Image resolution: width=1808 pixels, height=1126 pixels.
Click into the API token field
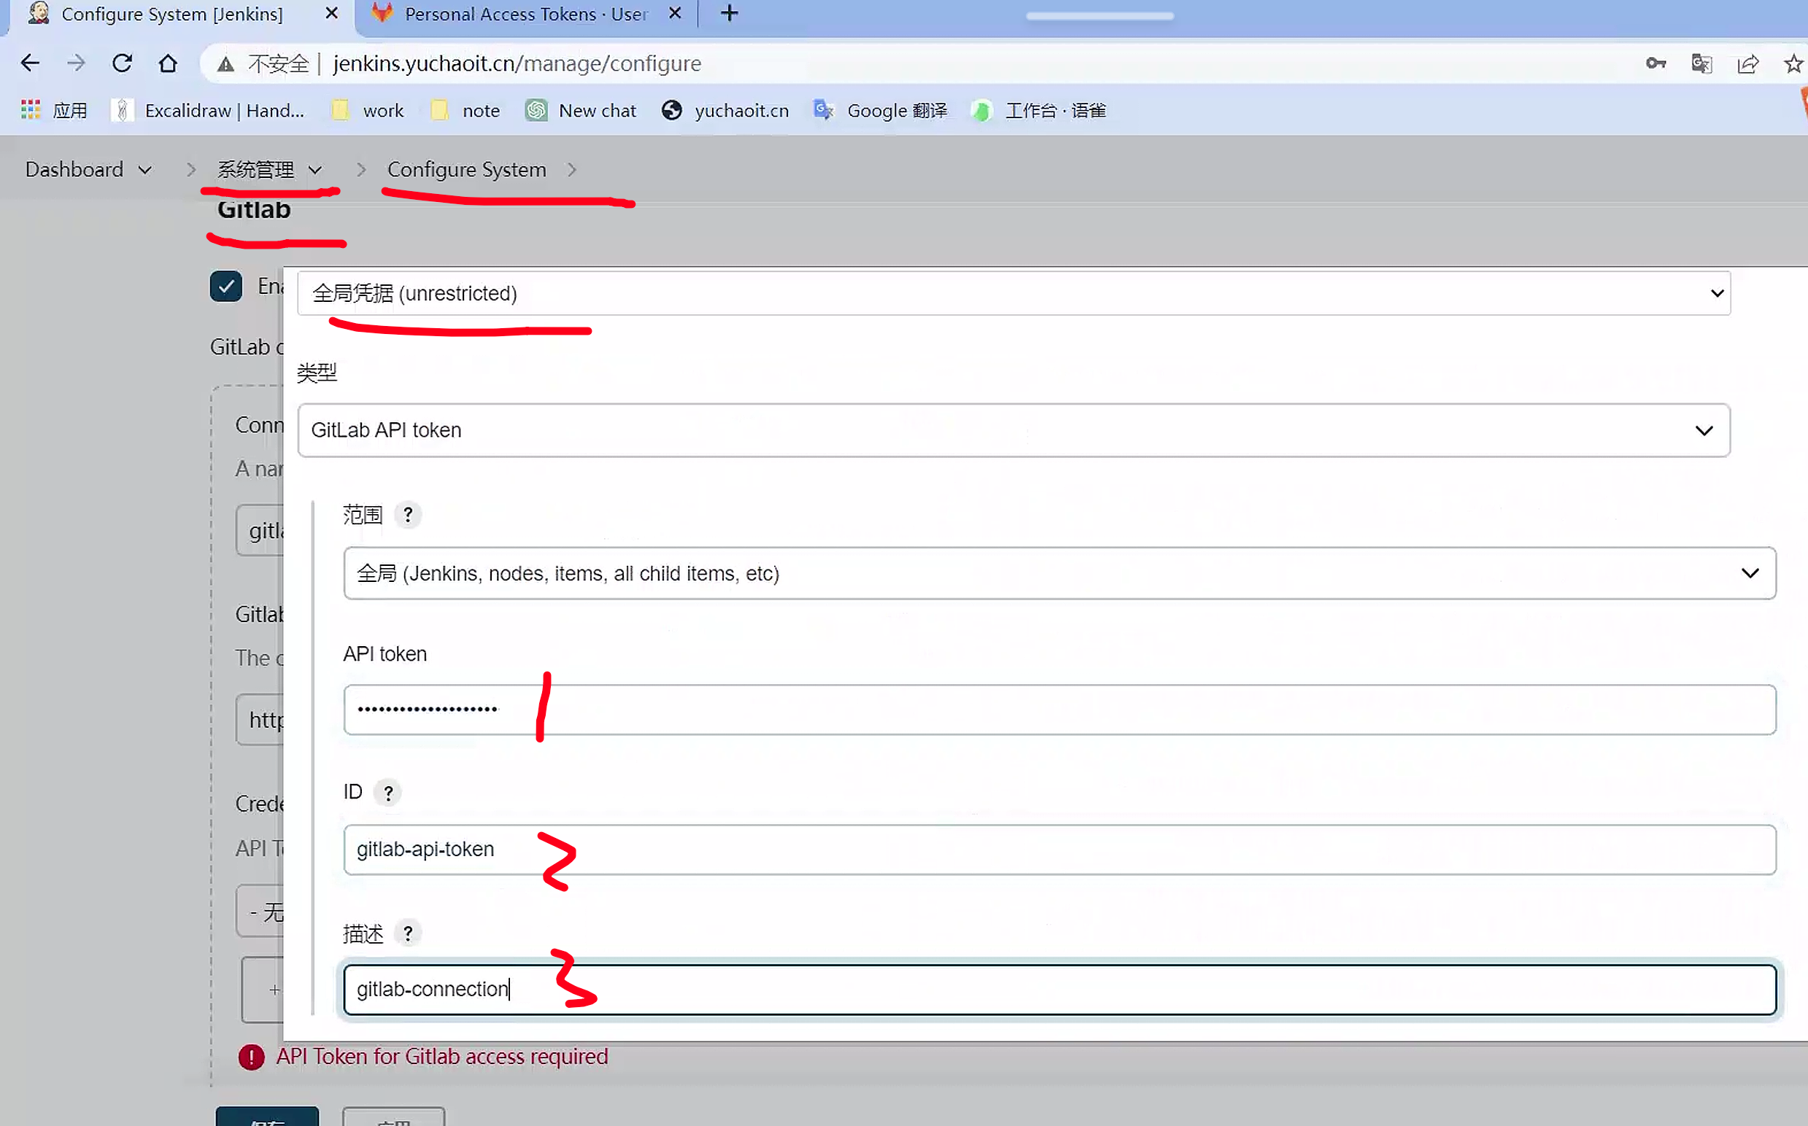coord(1059,710)
